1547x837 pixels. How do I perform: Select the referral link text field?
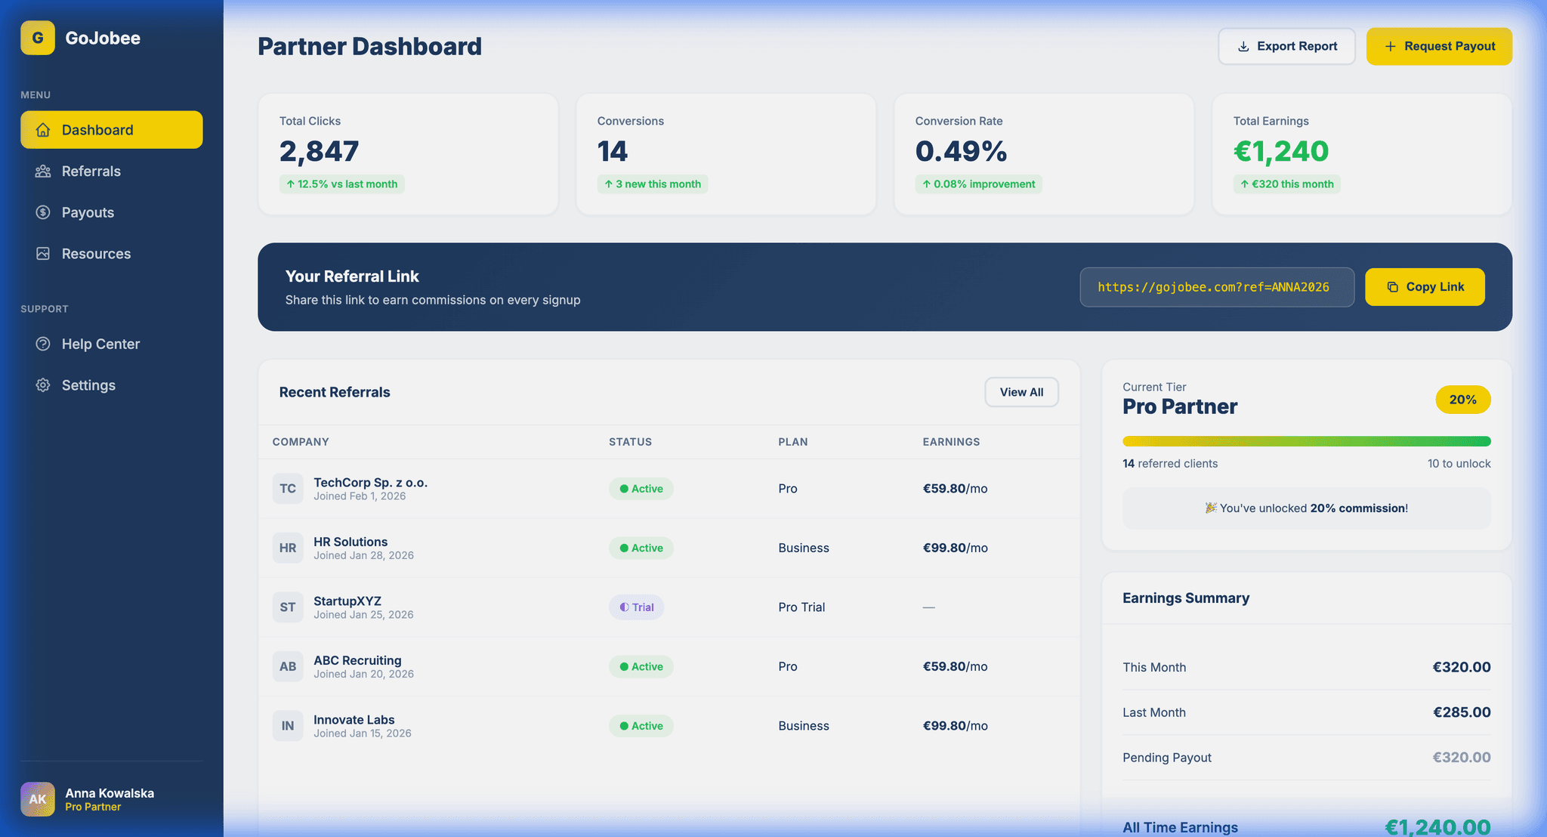tap(1217, 286)
